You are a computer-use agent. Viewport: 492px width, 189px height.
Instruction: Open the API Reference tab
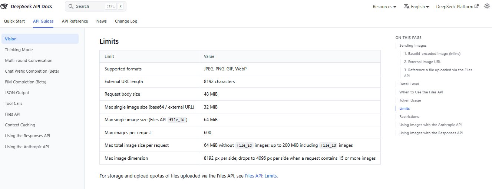(x=75, y=21)
